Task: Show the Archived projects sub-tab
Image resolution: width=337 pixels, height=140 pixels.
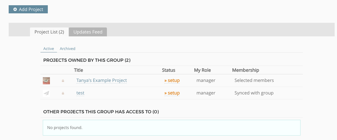Action: (68, 49)
